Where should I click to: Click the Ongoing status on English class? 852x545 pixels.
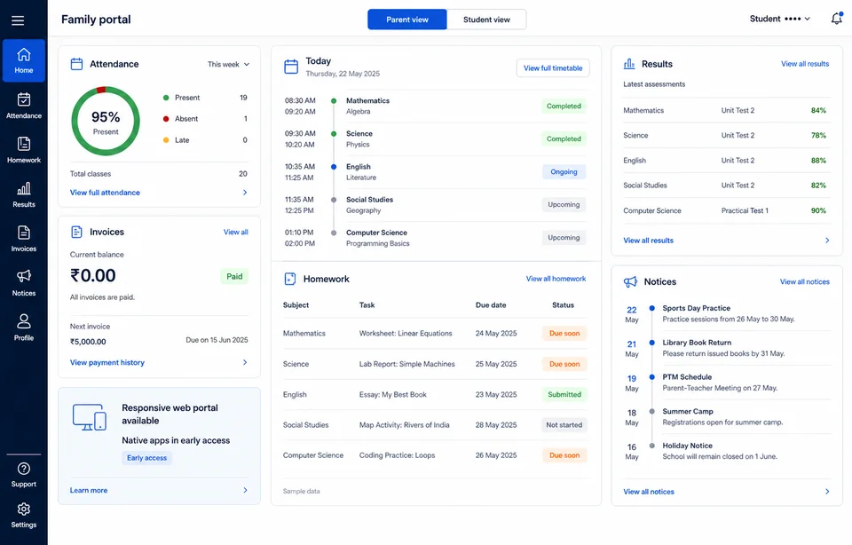(564, 171)
